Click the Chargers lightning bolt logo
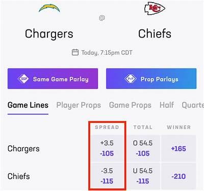The image size is (204, 191). [x=49, y=8]
